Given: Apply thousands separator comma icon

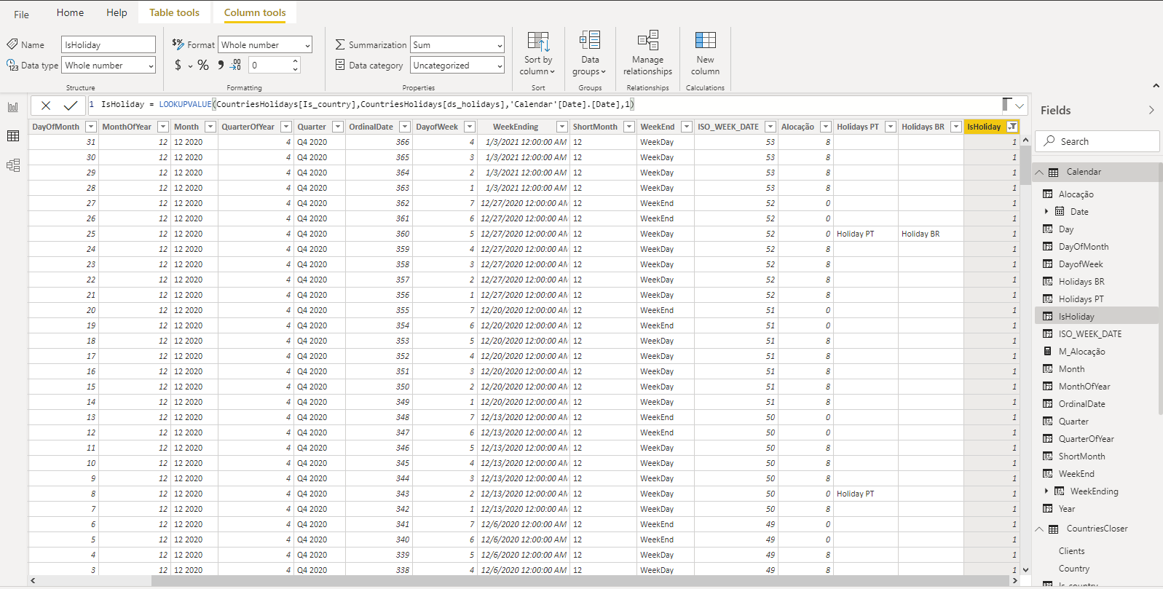Looking at the screenshot, I should coord(220,65).
